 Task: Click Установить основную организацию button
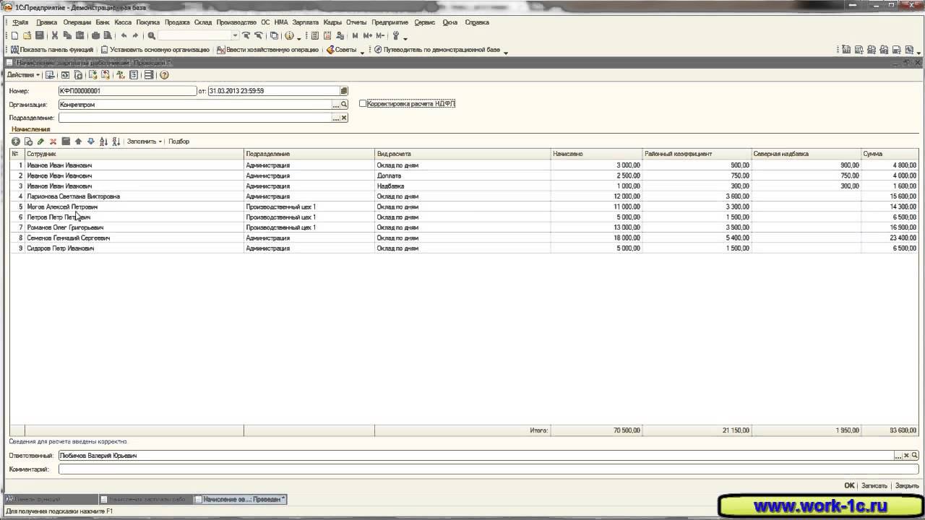(x=155, y=50)
